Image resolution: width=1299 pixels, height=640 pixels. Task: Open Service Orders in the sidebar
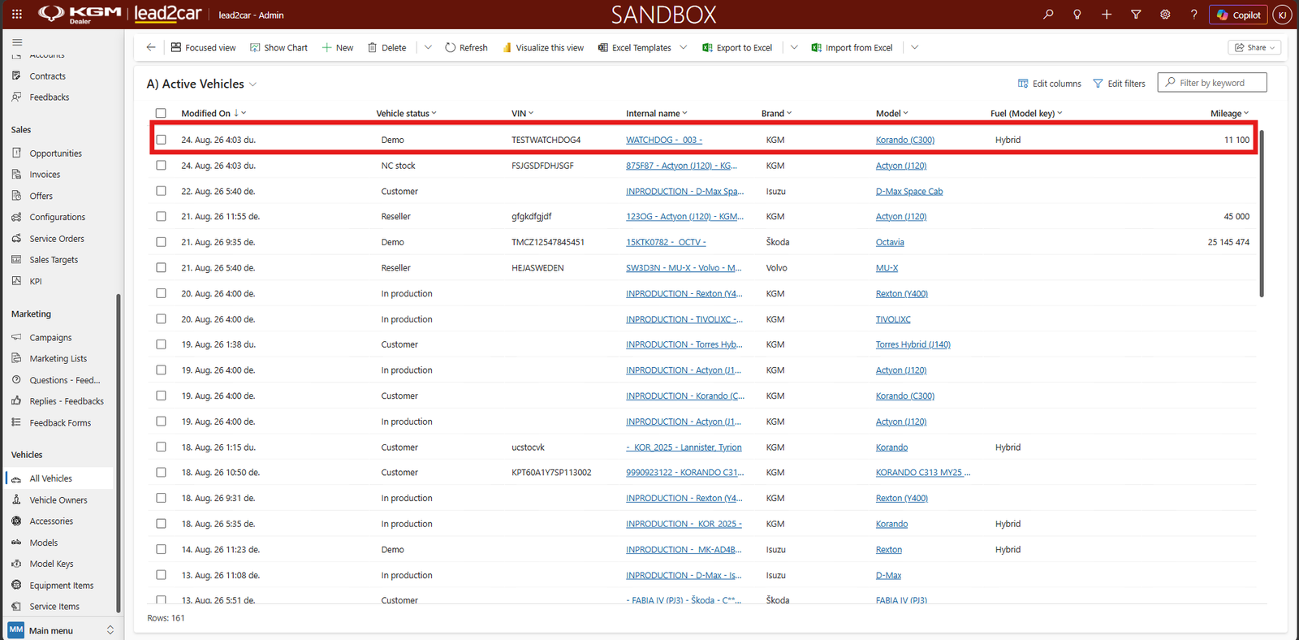coord(57,239)
